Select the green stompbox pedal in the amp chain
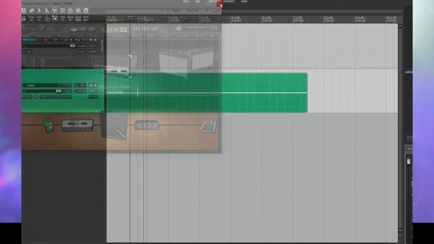Viewport: 434px width, 244px height. [x=49, y=125]
